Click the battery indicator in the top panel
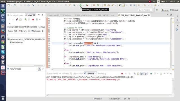 pos(163,2)
